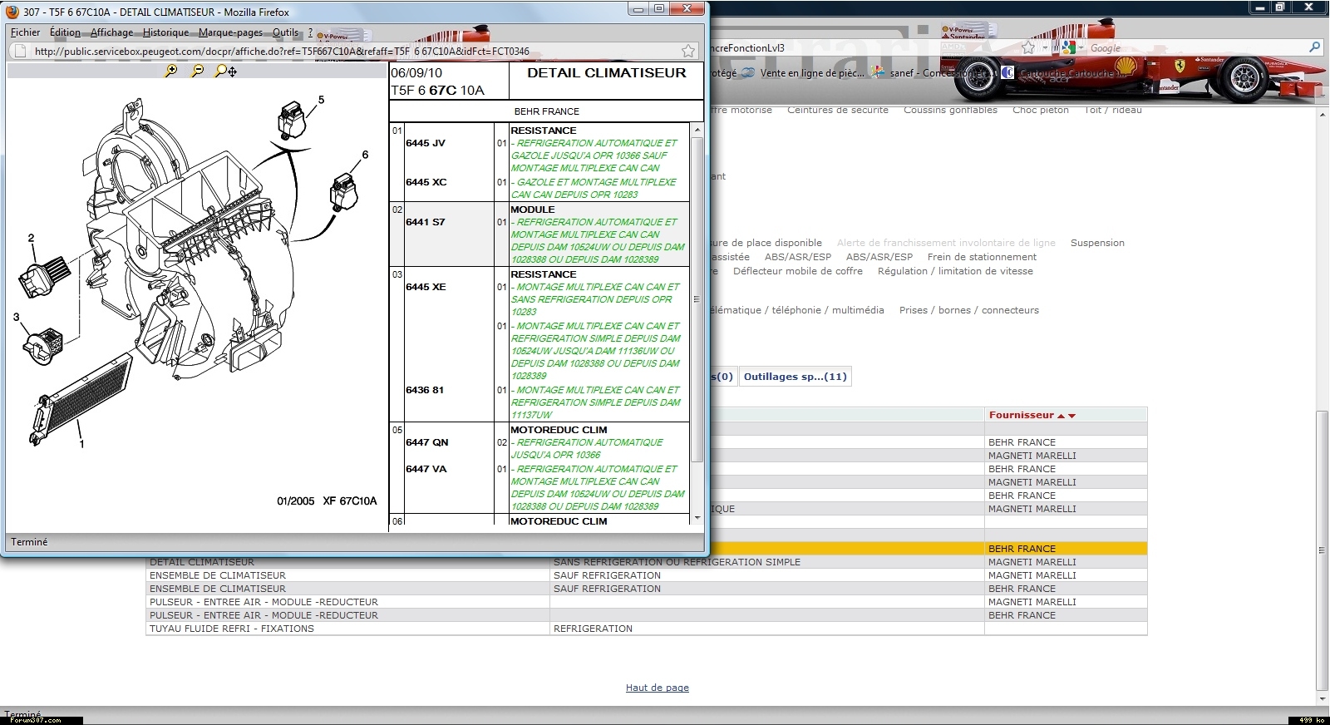1330x725 pixels.
Task: Open the search engine dropdown arrow
Action: pyautogui.click(x=1081, y=48)
